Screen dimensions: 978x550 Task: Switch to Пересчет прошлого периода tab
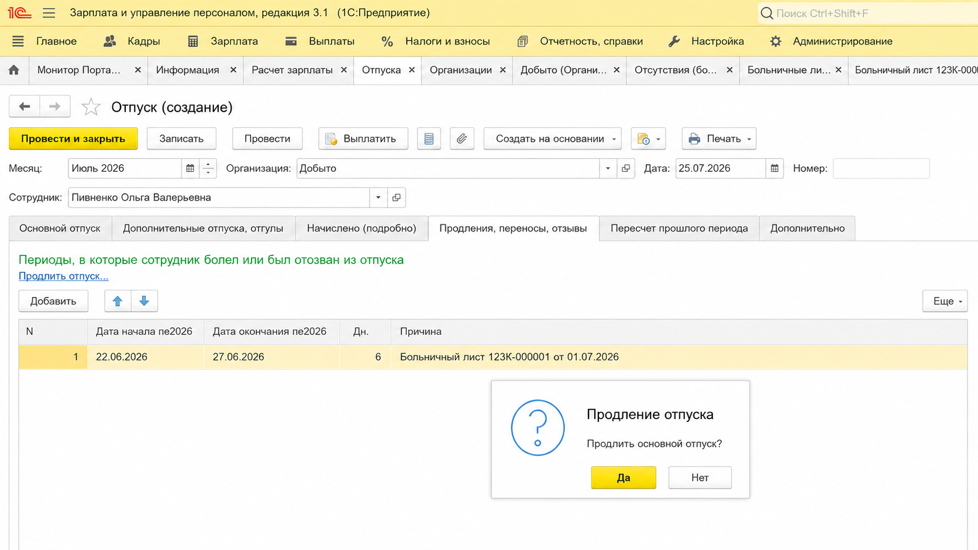tap(679, 229)
